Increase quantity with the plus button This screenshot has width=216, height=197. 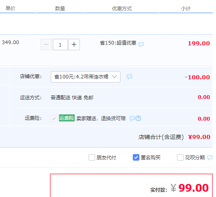(74, 45)
